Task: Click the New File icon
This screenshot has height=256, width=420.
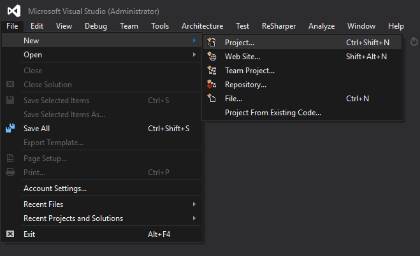Action: (212, 99)
